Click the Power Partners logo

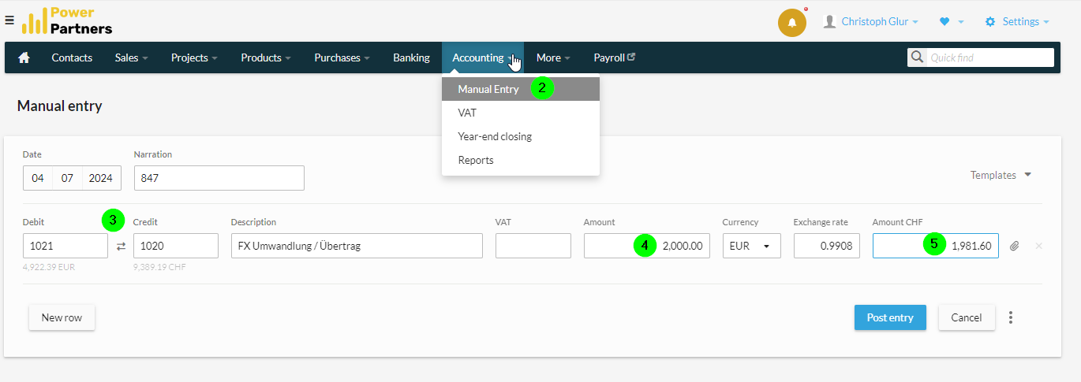[x=66, y=20]
